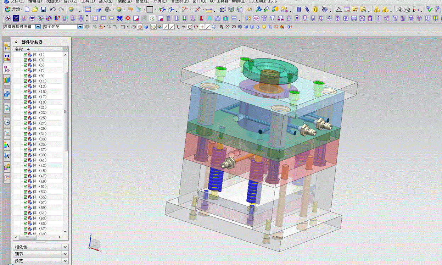Open the 文件(F) menu
This screenshot has width=442, height=265.
tap(17, 1)
